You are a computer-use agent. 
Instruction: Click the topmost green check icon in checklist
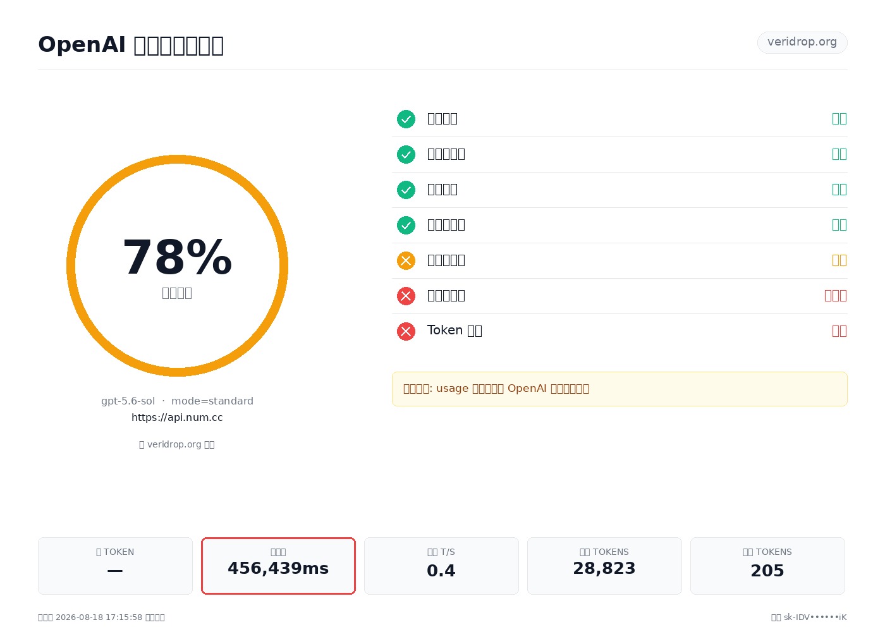pos(406,119)
